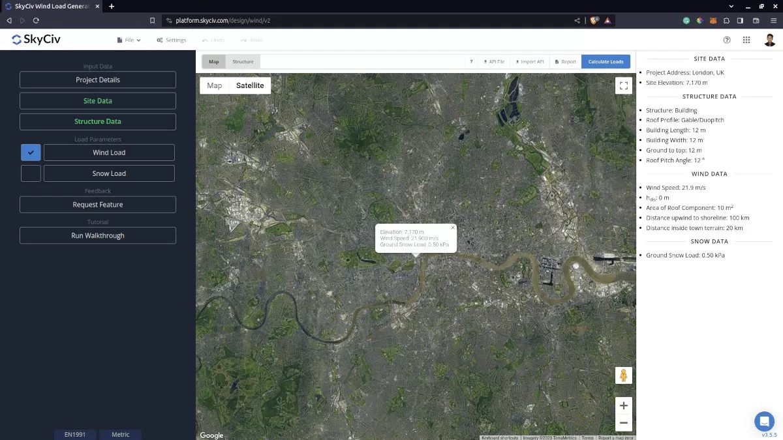Change the EN1991 design code selector

75,434
